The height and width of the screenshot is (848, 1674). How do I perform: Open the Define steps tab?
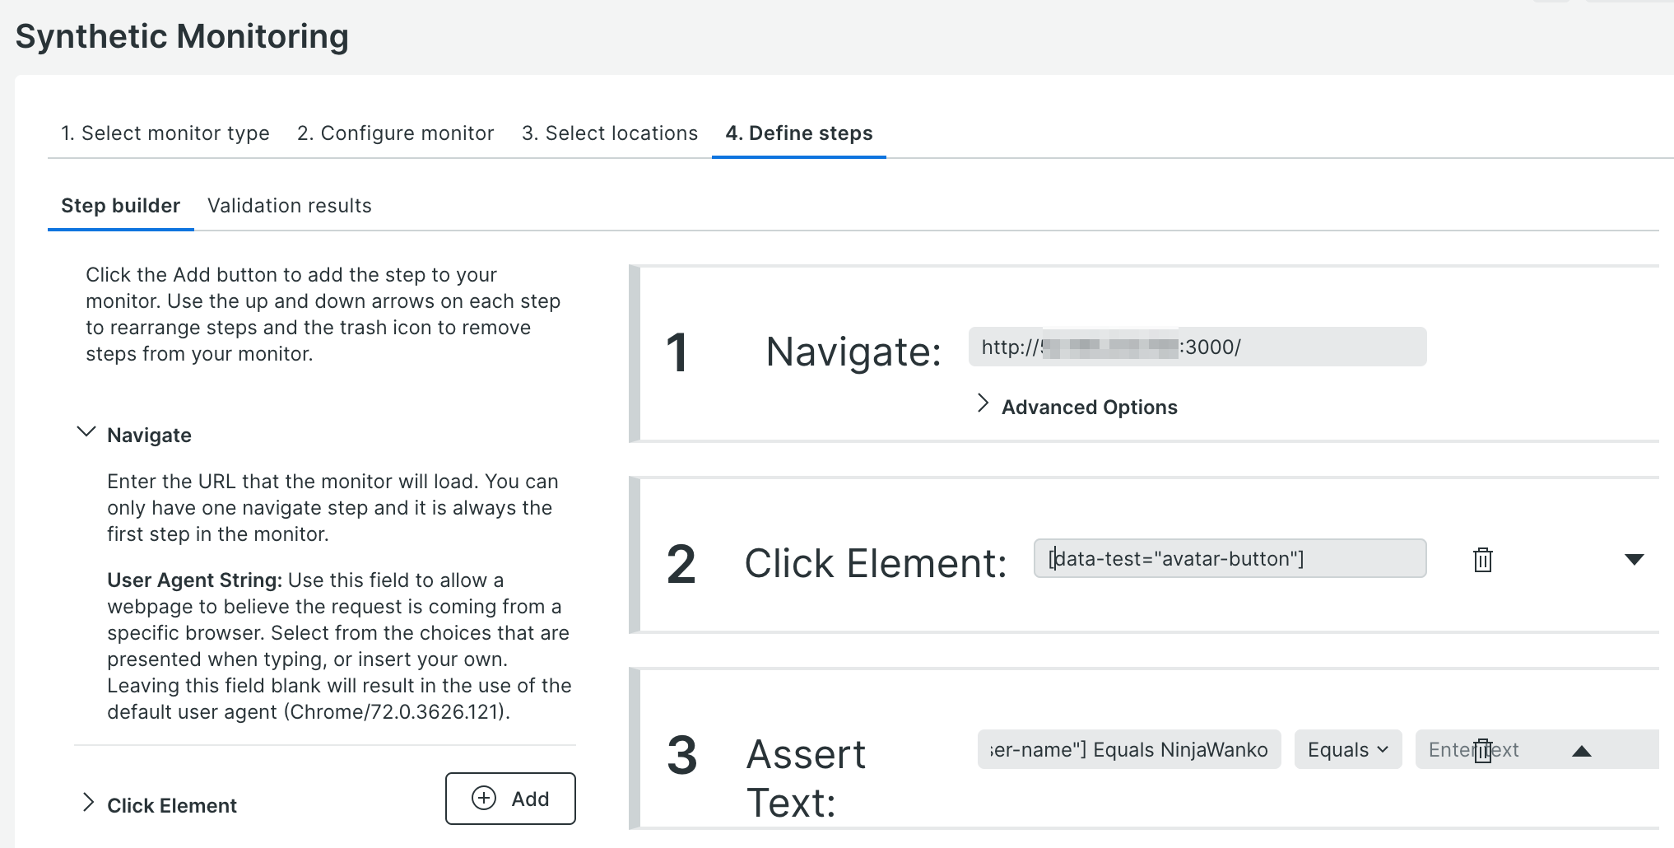click(798, 133)
